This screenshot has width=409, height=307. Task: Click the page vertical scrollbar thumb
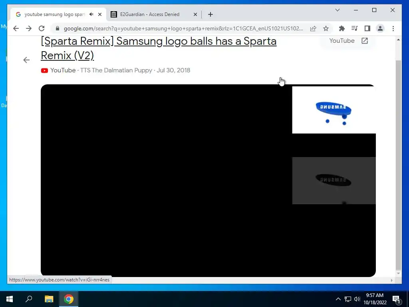coord(398,164)
